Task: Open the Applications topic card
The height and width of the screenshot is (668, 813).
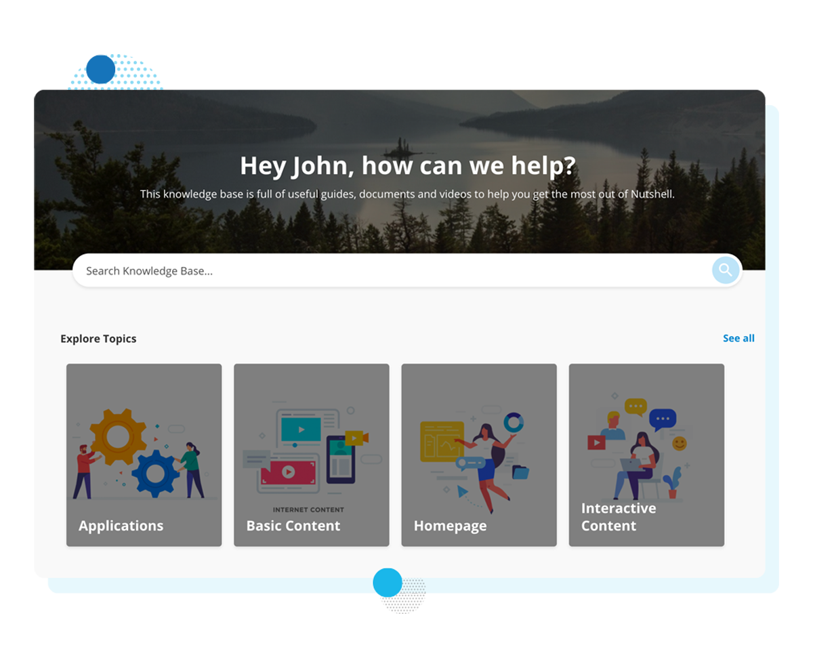Action: (144, 455)
